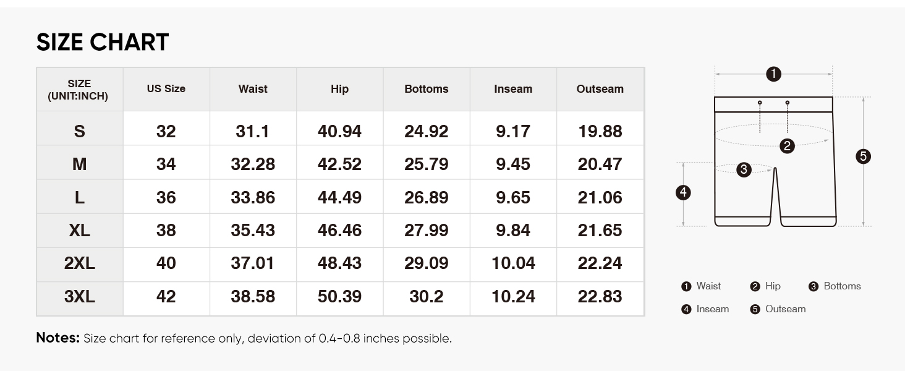Click the 2XL inseam value 10.04

513,263
